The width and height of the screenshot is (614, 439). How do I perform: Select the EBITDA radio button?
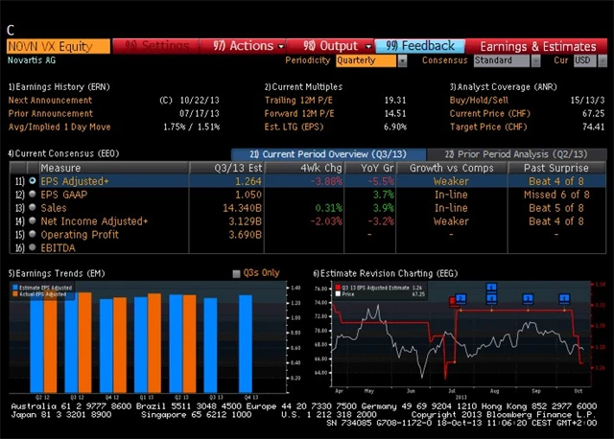pyautogui.click(x=33, y=247)
